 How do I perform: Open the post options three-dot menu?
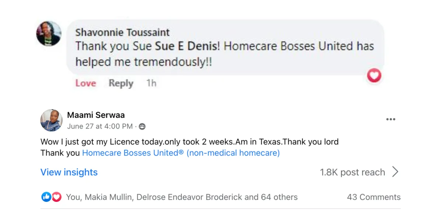tap(390, 119)
